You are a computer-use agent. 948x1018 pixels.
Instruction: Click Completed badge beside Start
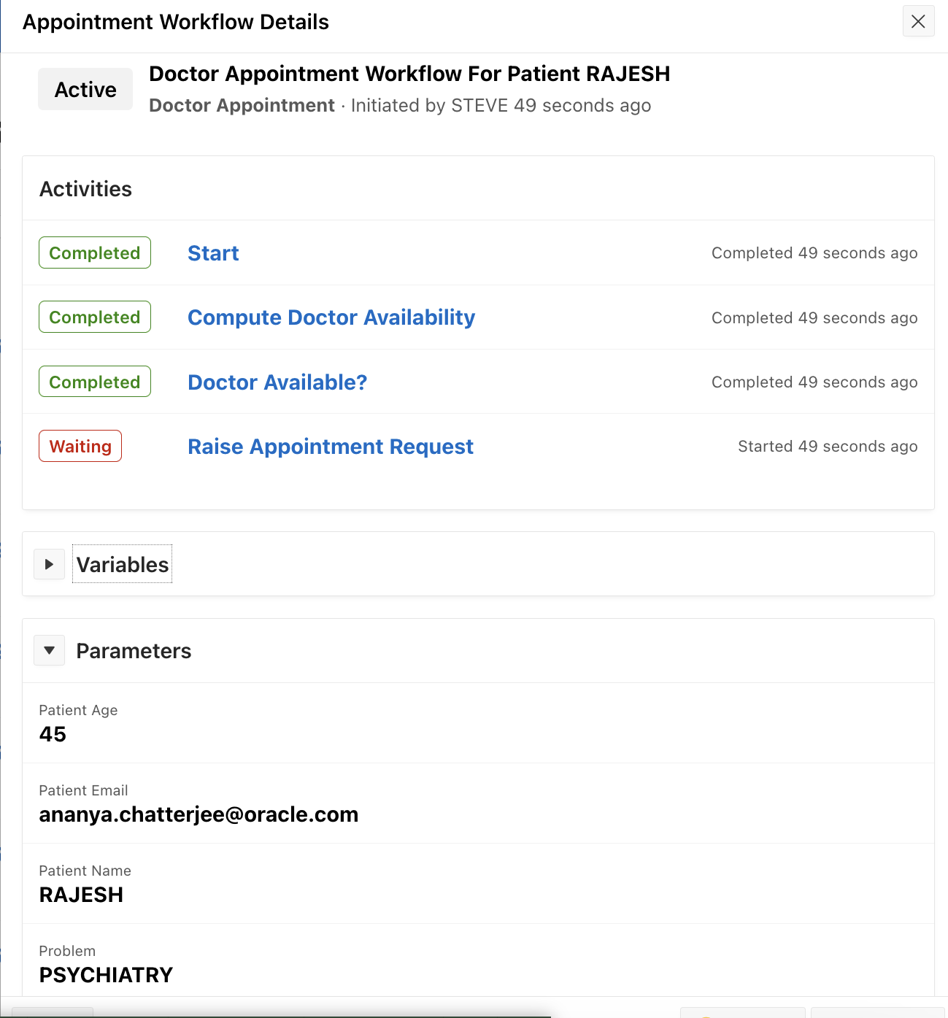click(95, 252)
